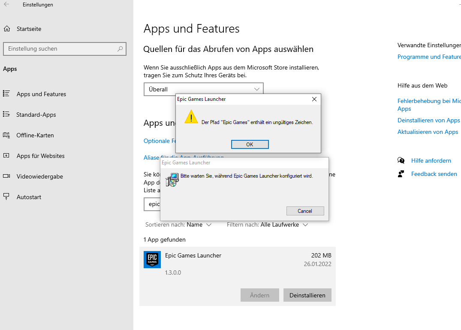Open Deinstallieren von Apps help link
This screenshot has width=461, height=330.
coord(428,120)
